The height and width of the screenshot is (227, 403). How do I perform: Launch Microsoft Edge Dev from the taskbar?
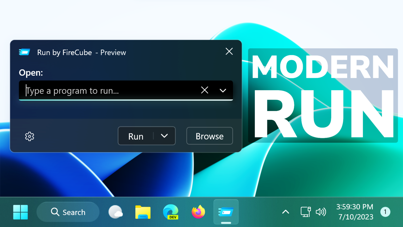(171, 212)
